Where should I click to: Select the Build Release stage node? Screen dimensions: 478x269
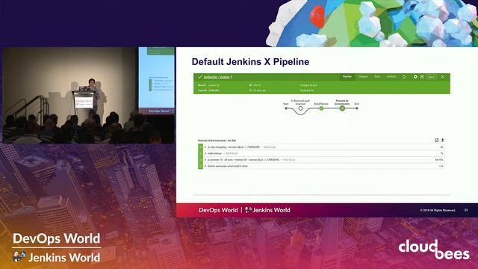321,108
